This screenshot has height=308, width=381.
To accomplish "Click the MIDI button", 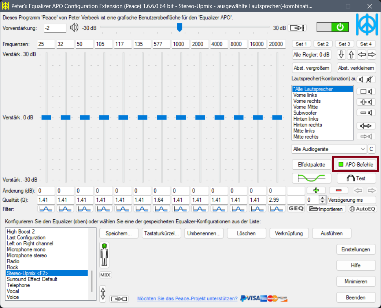I will (106, 275).
